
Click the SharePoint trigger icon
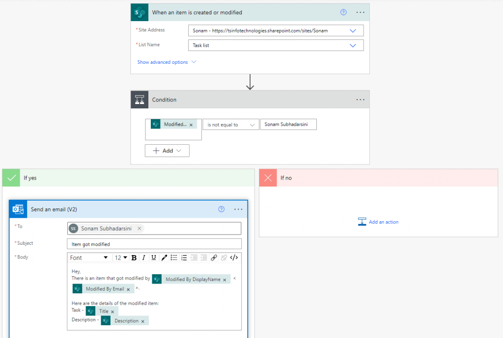tap(140, 12)
